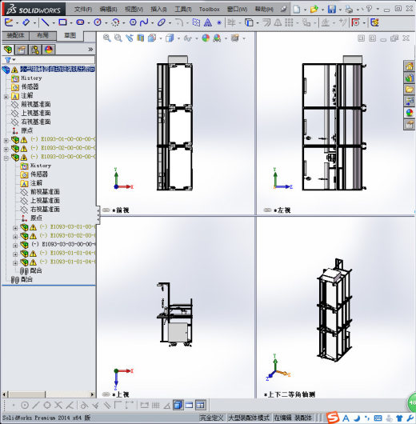416x424 pixels.
Task: Click the 大型装配体模式 status bar button
Action: [249, 418]
